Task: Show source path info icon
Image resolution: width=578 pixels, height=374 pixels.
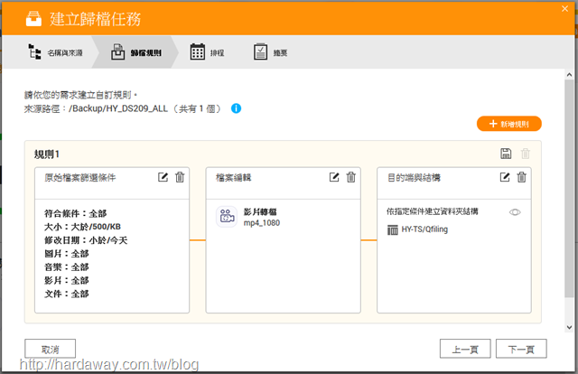Action: point(236,108)
